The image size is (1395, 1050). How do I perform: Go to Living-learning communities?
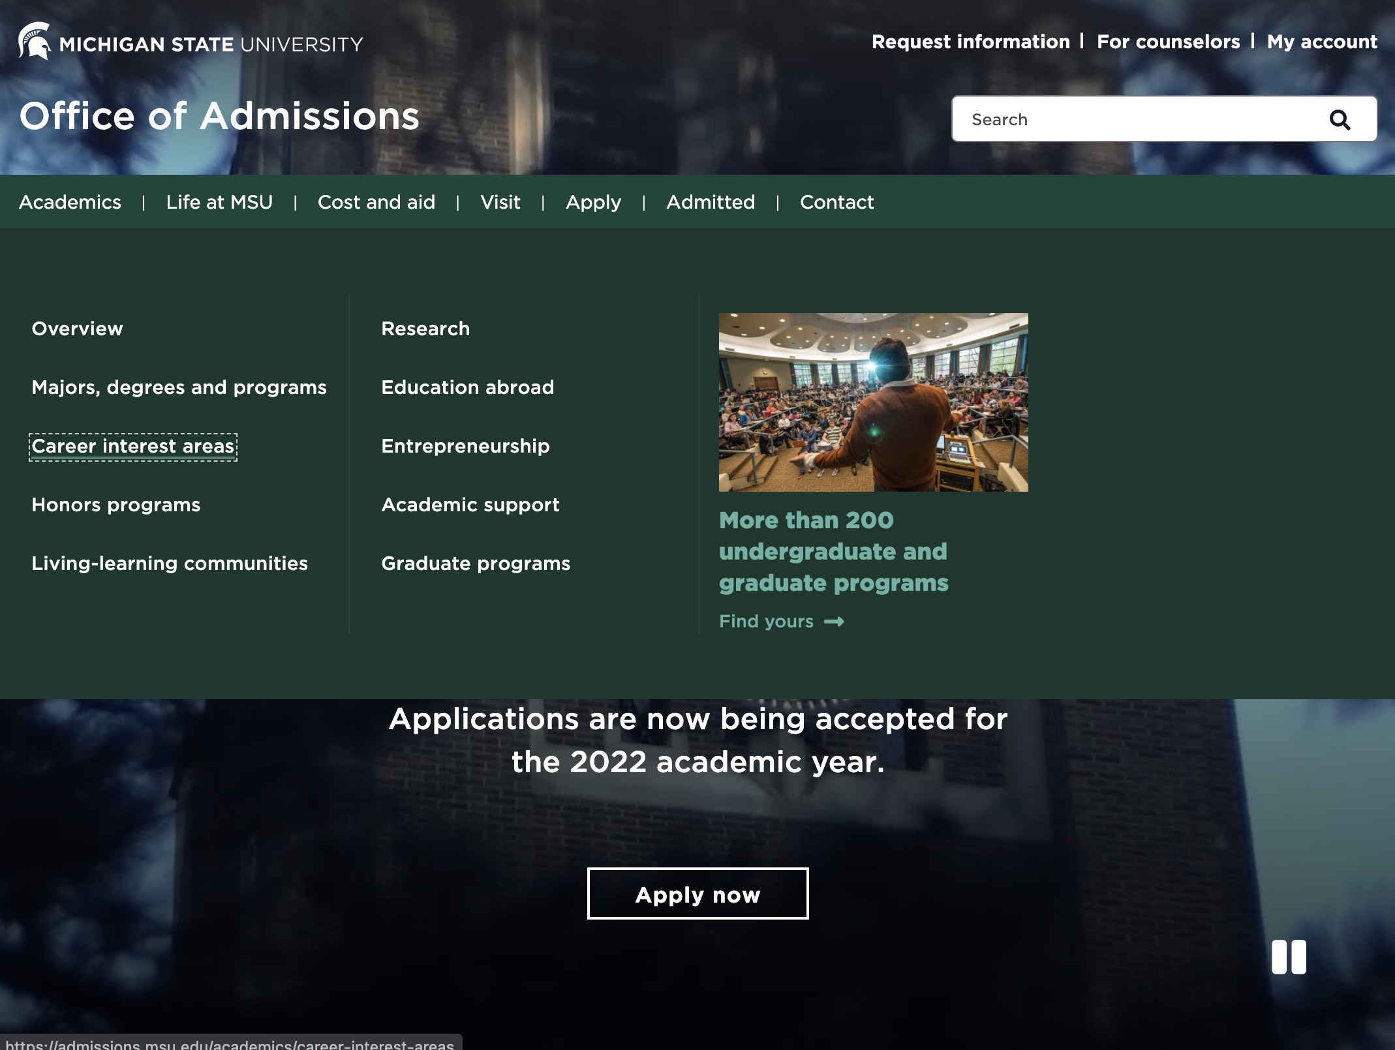pyautogui.click(x=170, y=563)
